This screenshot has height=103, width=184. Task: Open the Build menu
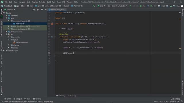coord(49,2)
